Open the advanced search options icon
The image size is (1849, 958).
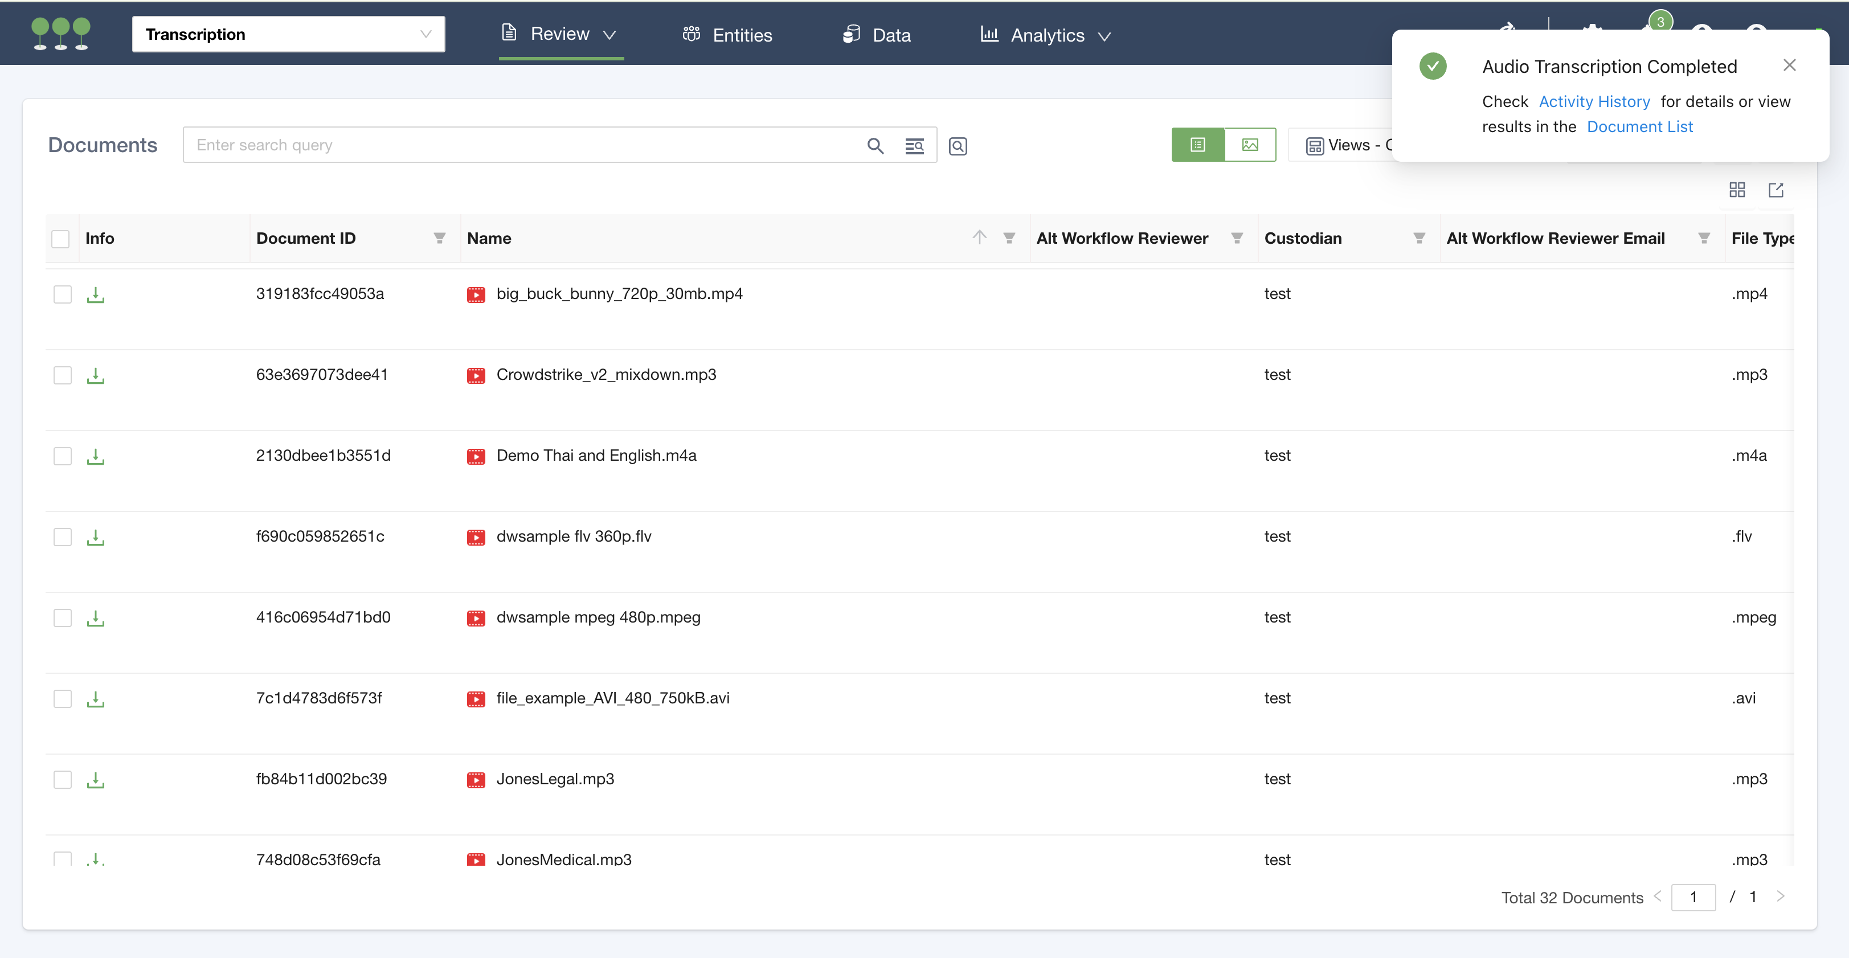pyautogui.click(x=914, y=146)
